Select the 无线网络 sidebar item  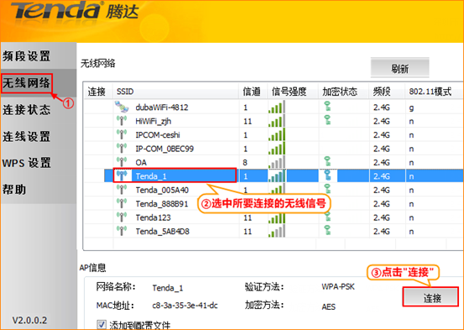[27, 83]
